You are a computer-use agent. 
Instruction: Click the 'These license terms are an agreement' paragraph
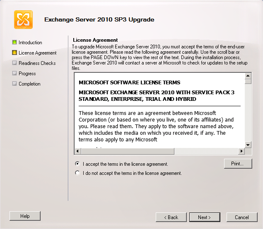(156, 126)
